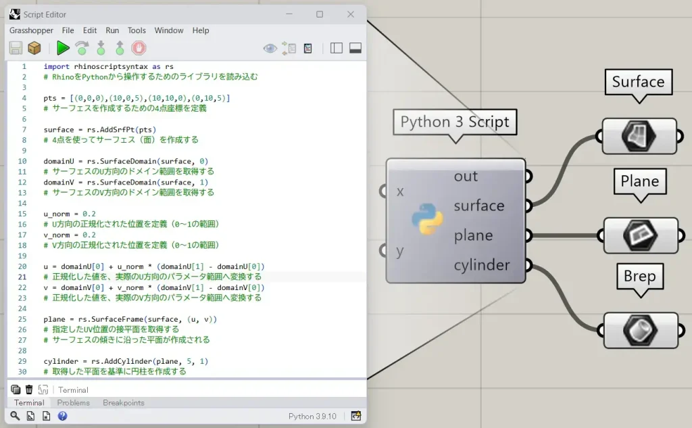This screenshot has height=428, width=692.
Task: Maximize the Script Editor window
Action: pyautogui.click(x=320, y=14)
